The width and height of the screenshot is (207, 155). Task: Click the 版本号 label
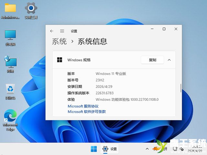[73, 80]
